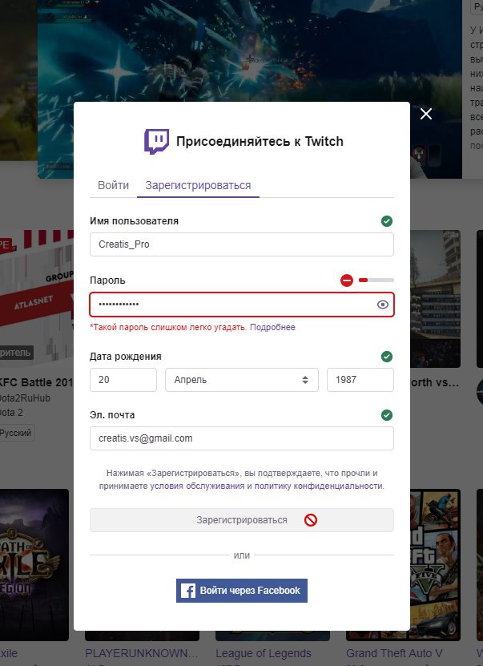Open the KFC Battle stream thumbnail
Image resolution: width=483 pixels, height=666 pixels.
click(37, 299)
